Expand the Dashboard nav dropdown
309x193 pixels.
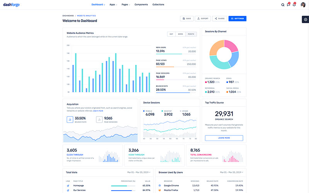click(98, 5)
